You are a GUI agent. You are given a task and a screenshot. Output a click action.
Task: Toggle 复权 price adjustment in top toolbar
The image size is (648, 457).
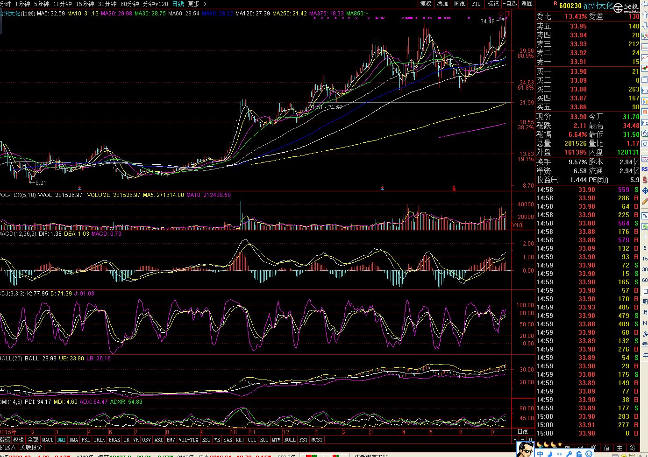point(426,4)
